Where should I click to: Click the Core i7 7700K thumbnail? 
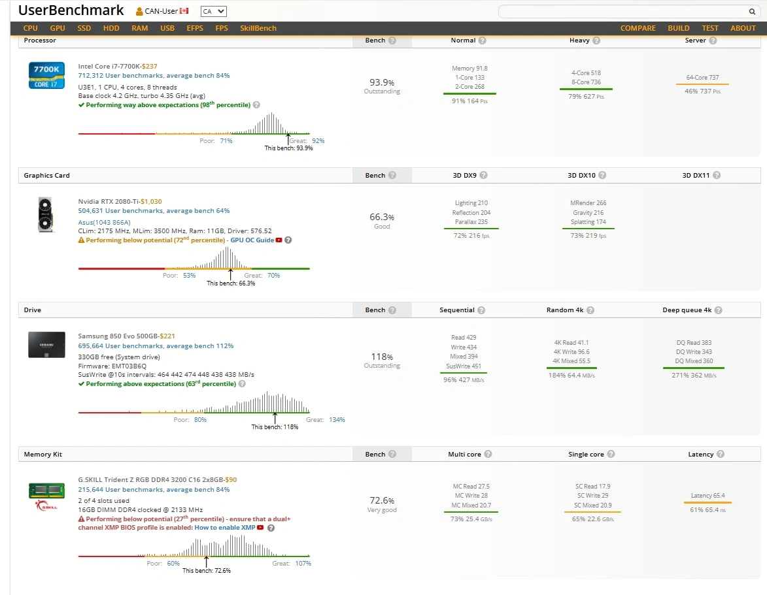[46, 75]
